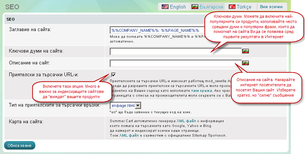Toggle the search-friendly URLs checkbox
The image size is (305, 154).
[x=113, y=74]
